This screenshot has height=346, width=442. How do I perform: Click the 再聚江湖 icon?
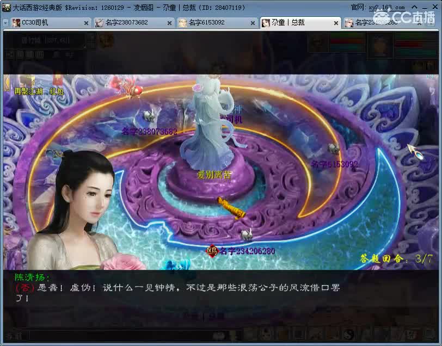pos(28,85)
